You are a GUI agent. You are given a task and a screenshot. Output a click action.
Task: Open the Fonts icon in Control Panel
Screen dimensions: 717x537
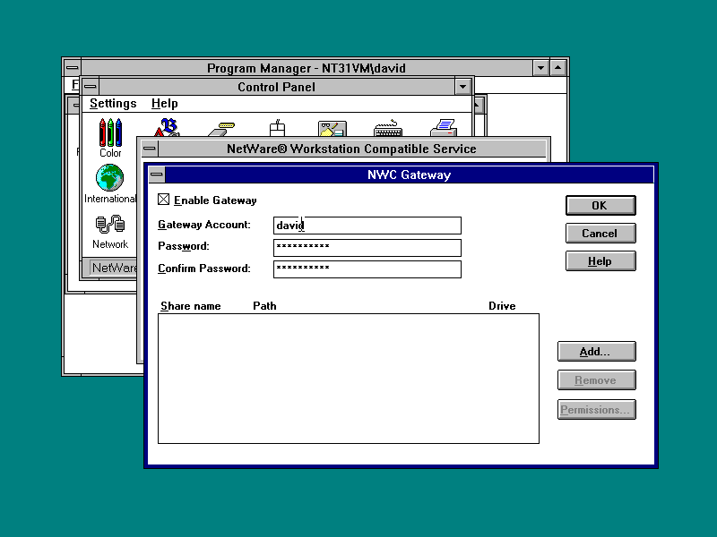167,127
